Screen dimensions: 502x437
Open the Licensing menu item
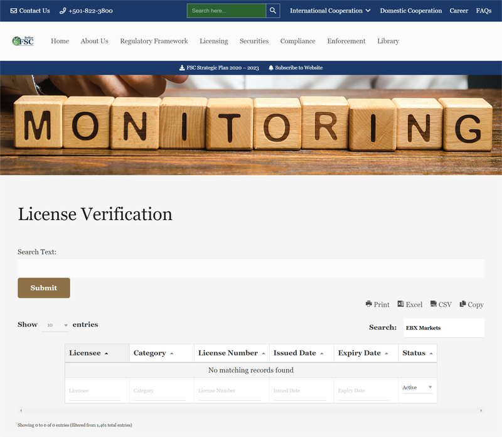213,41
